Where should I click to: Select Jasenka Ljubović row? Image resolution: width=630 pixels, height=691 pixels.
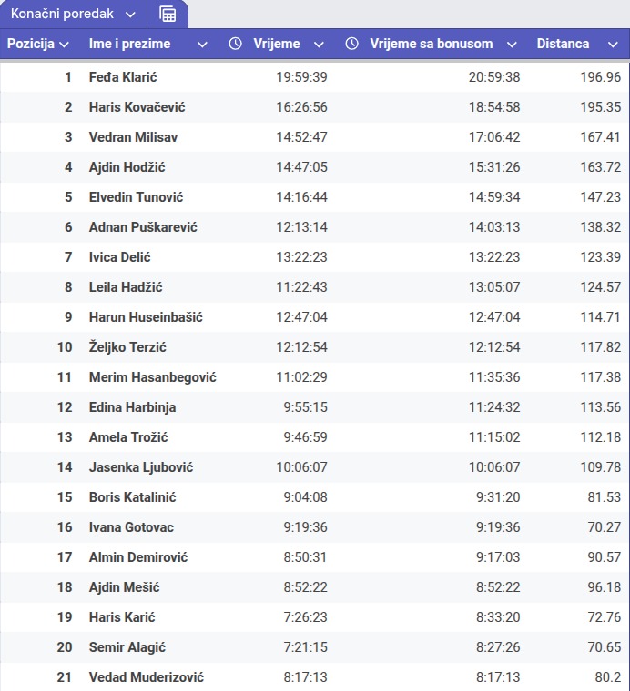315,467
